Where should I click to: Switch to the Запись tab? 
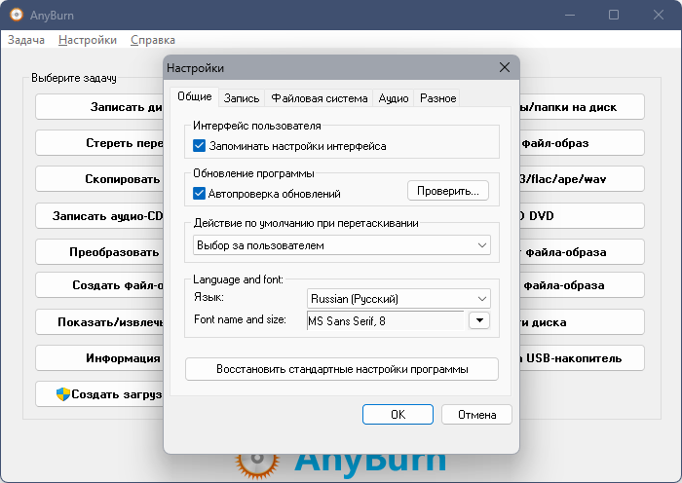(x=242, y=98)
